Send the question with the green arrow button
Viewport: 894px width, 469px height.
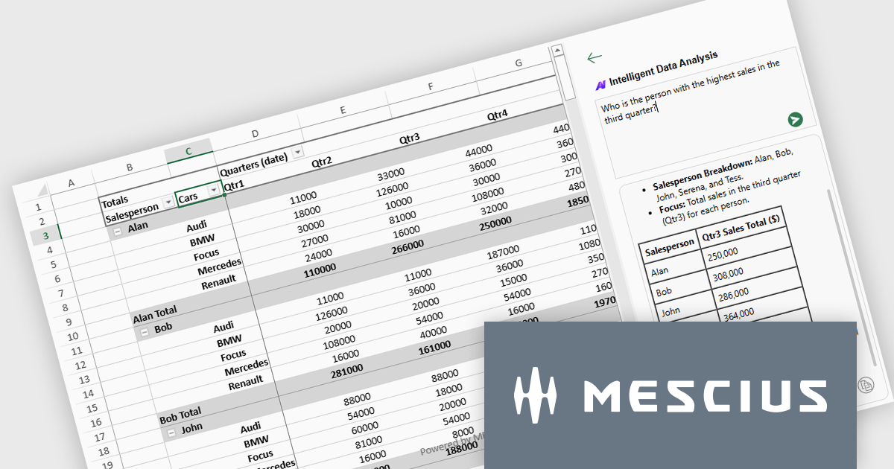point(795,119)
